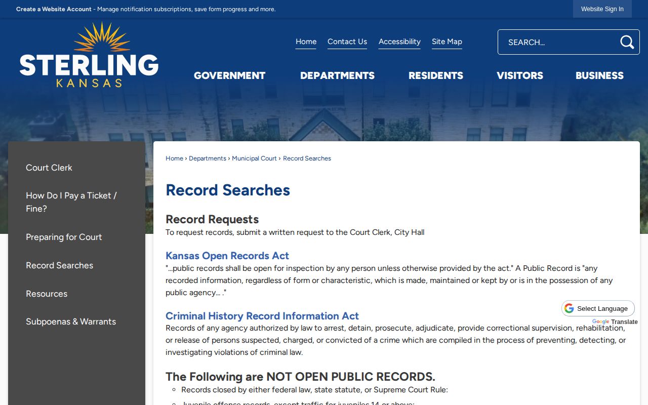This screenshot has height=405, width=648.
Task: Open the Departments menu
Action: [337, 75]
